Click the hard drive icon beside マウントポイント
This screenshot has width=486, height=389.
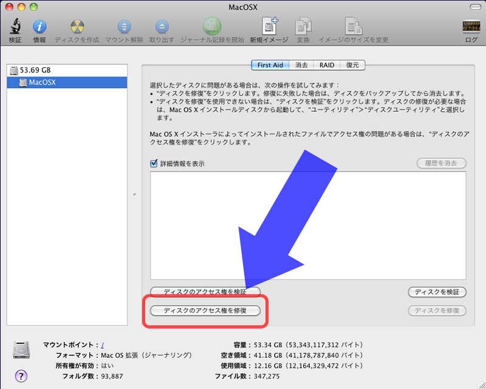21,350
